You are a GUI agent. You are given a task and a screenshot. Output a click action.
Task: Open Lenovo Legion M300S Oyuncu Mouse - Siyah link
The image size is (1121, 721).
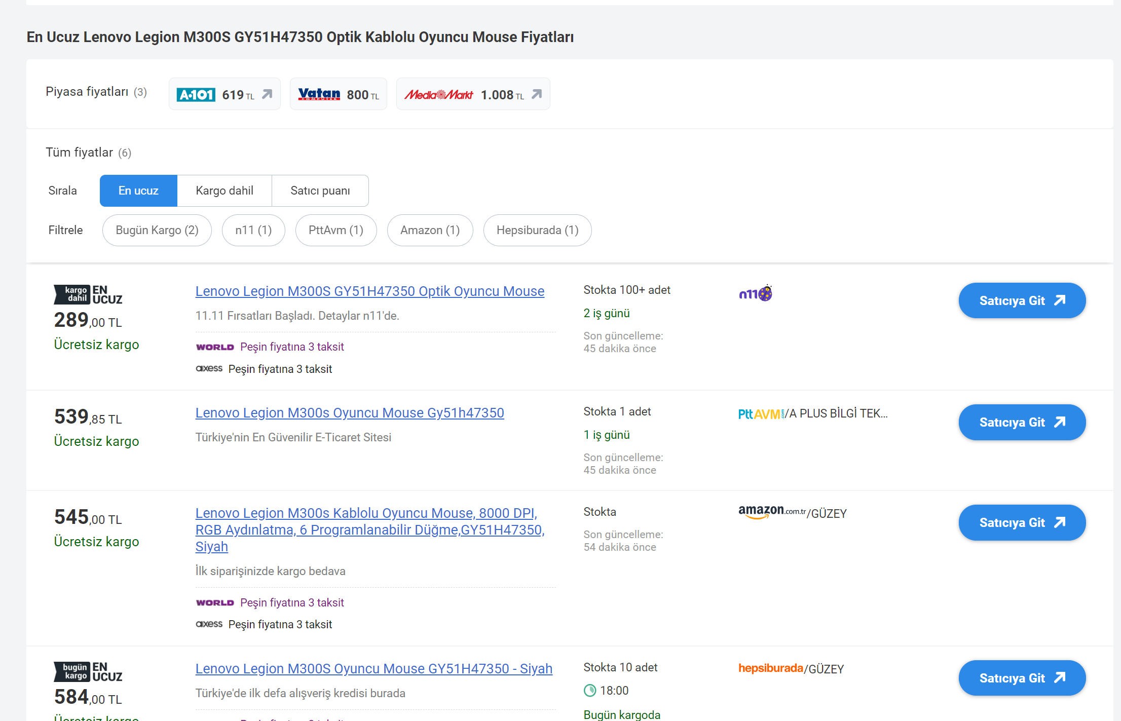pos(374,669)
